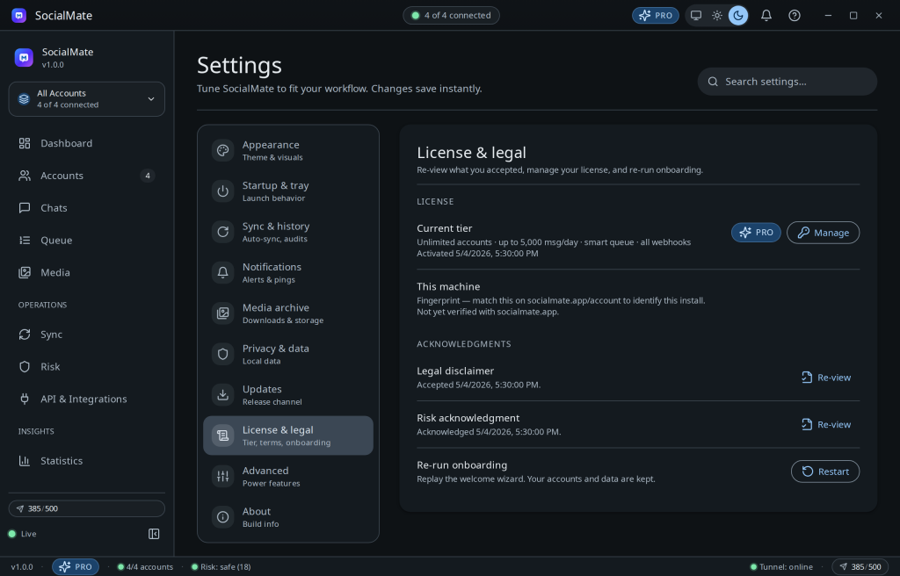Click the 4 of 4 connected pill
This screenshot has width=900, height=576.
pos(451,16)
